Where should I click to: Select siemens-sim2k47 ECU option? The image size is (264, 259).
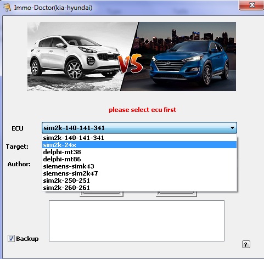click(x=139, y=173)
